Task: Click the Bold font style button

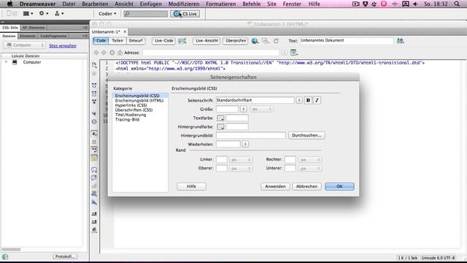Action: (x=308, y=101)
